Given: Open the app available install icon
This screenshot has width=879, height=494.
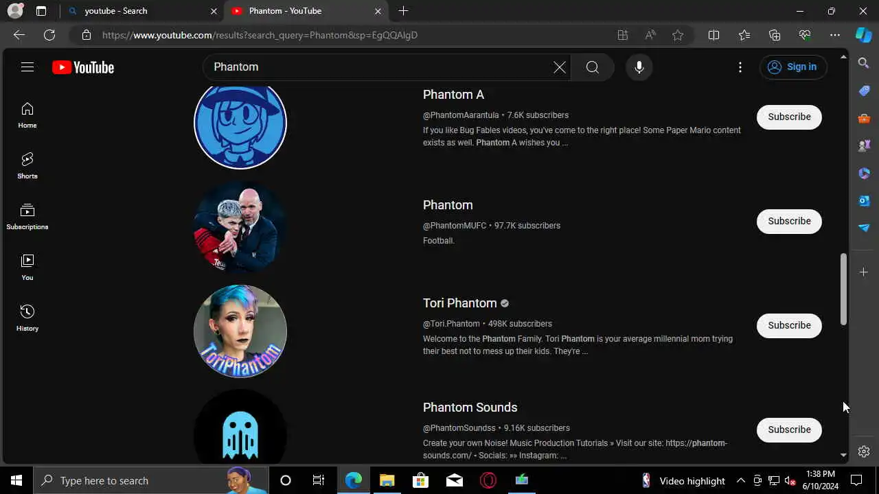Looking at the screenshot, I should click(623, 35).
